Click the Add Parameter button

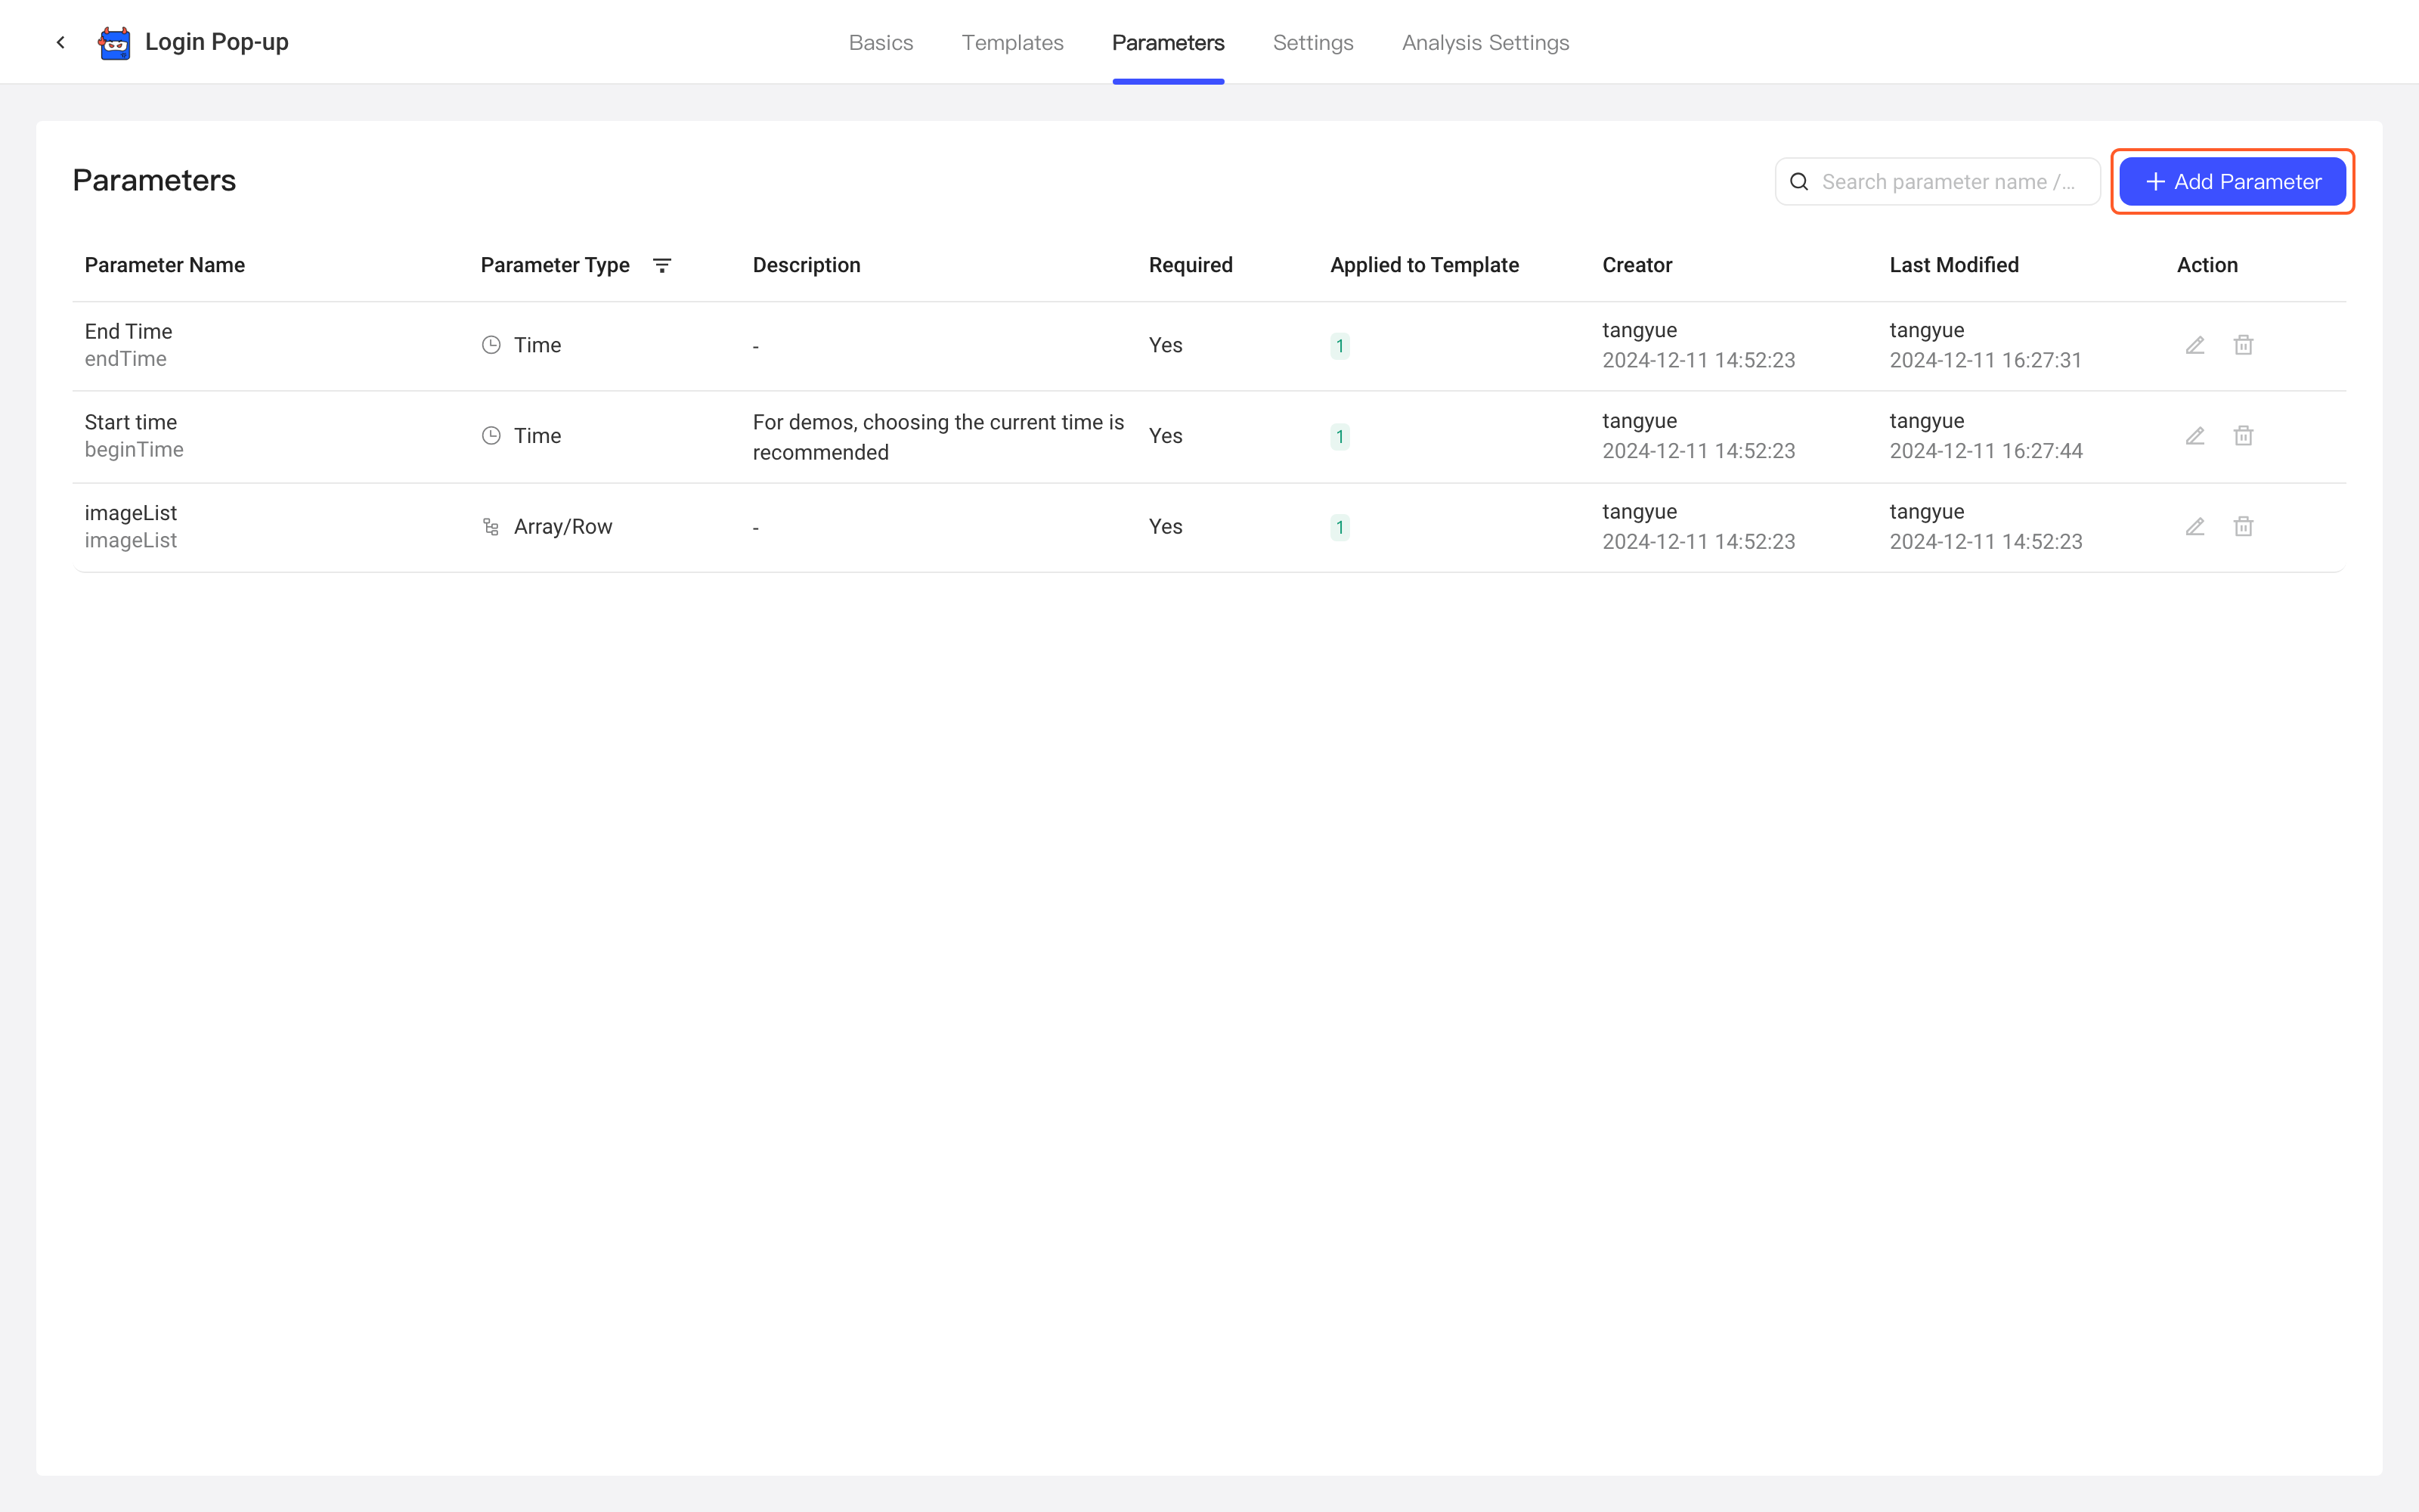click(2232, 182)
